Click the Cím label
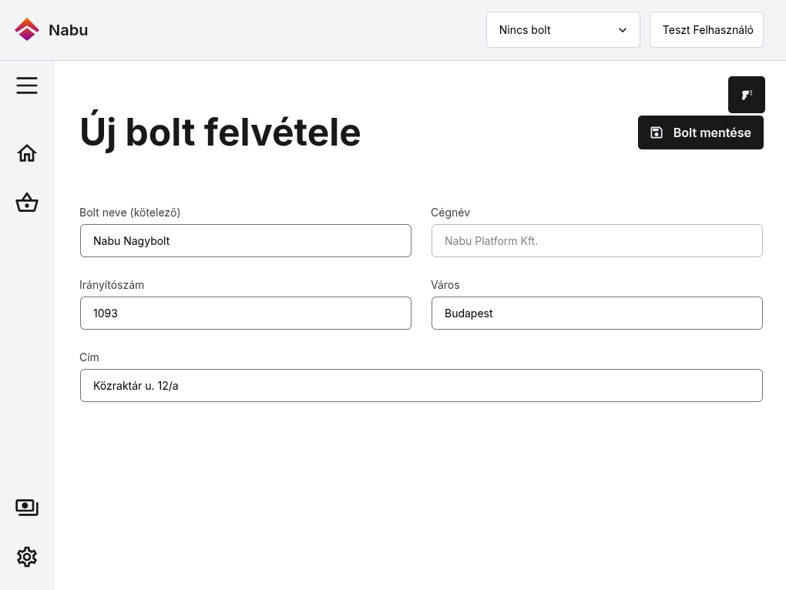 coord(89,357)
